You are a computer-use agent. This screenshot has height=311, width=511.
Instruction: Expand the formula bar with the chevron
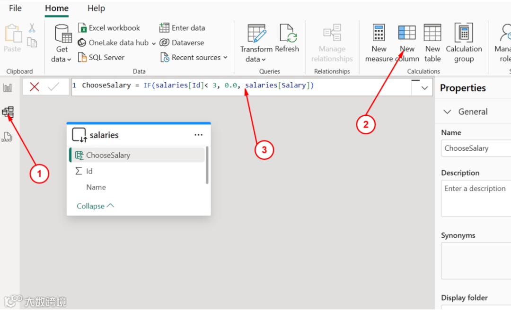pyautogui.click(x=424, y=88)
